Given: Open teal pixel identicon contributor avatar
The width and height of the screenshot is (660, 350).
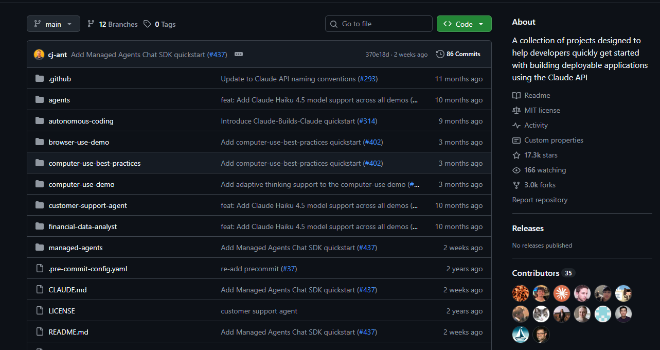Looking at the screenshot, I should [x=603, y=314].
